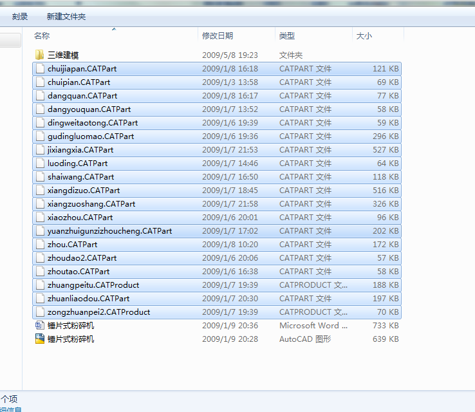This screenshot has width=475, height=412.
Task: Click the file icon beside chuipian.CATPart
Action: (x=40, y=82)
